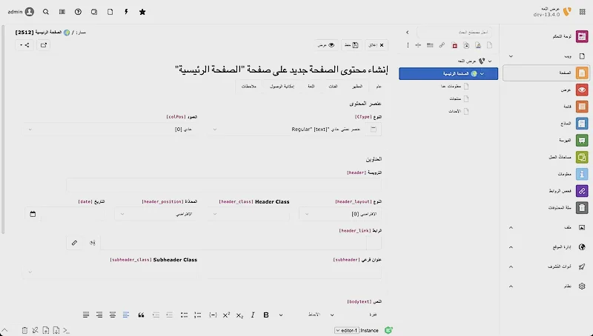This screenshot has width=593, height=336.
Task: Switch to the عام tab
Action: (x=379, y=87)
